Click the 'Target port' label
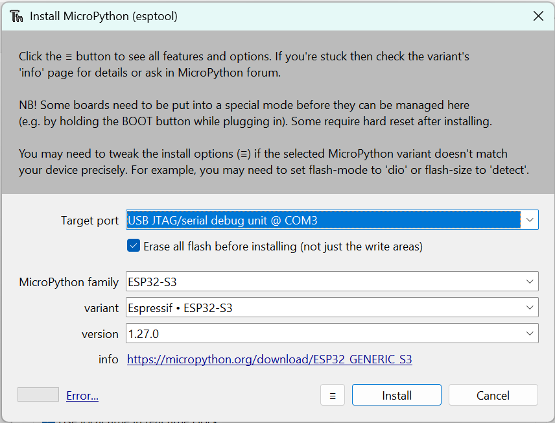 89,221
